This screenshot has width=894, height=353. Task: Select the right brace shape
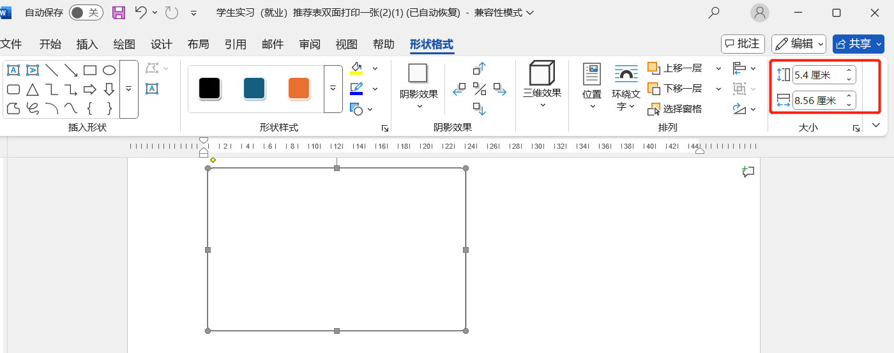(x=109, y=109)
